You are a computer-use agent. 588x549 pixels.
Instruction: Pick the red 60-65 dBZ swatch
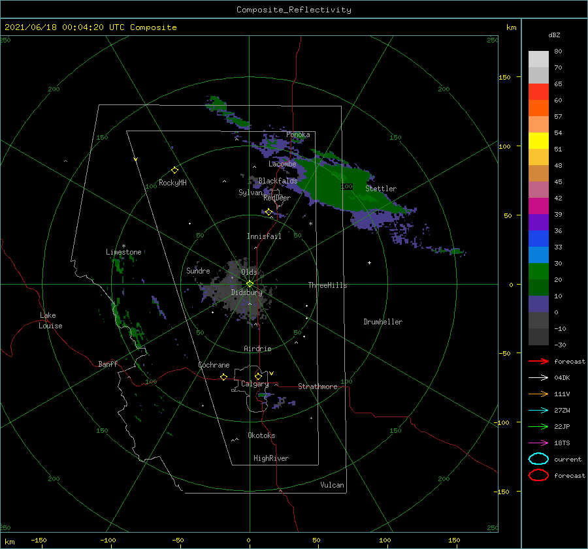(x=538, y=92)
